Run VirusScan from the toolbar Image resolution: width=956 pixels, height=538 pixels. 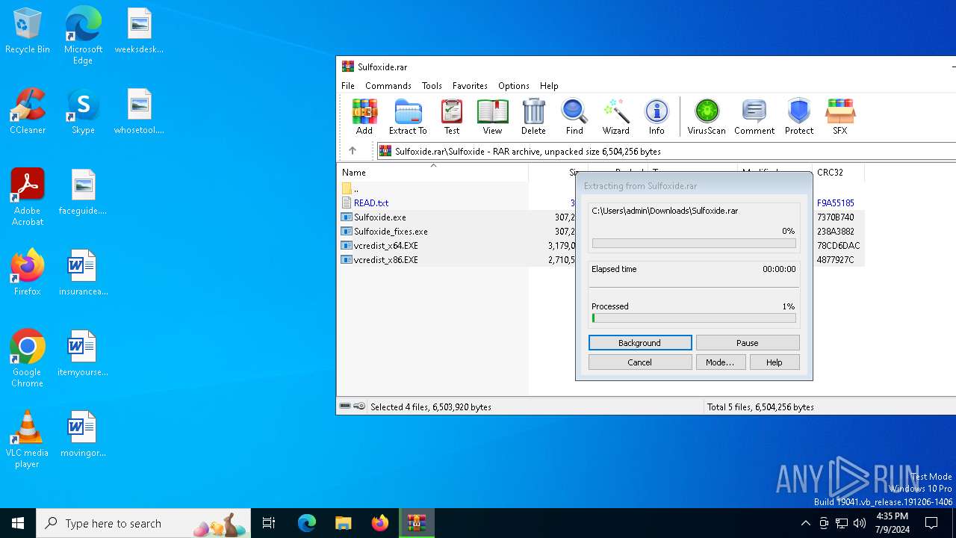pyautogui.click(x=707, y=117)
